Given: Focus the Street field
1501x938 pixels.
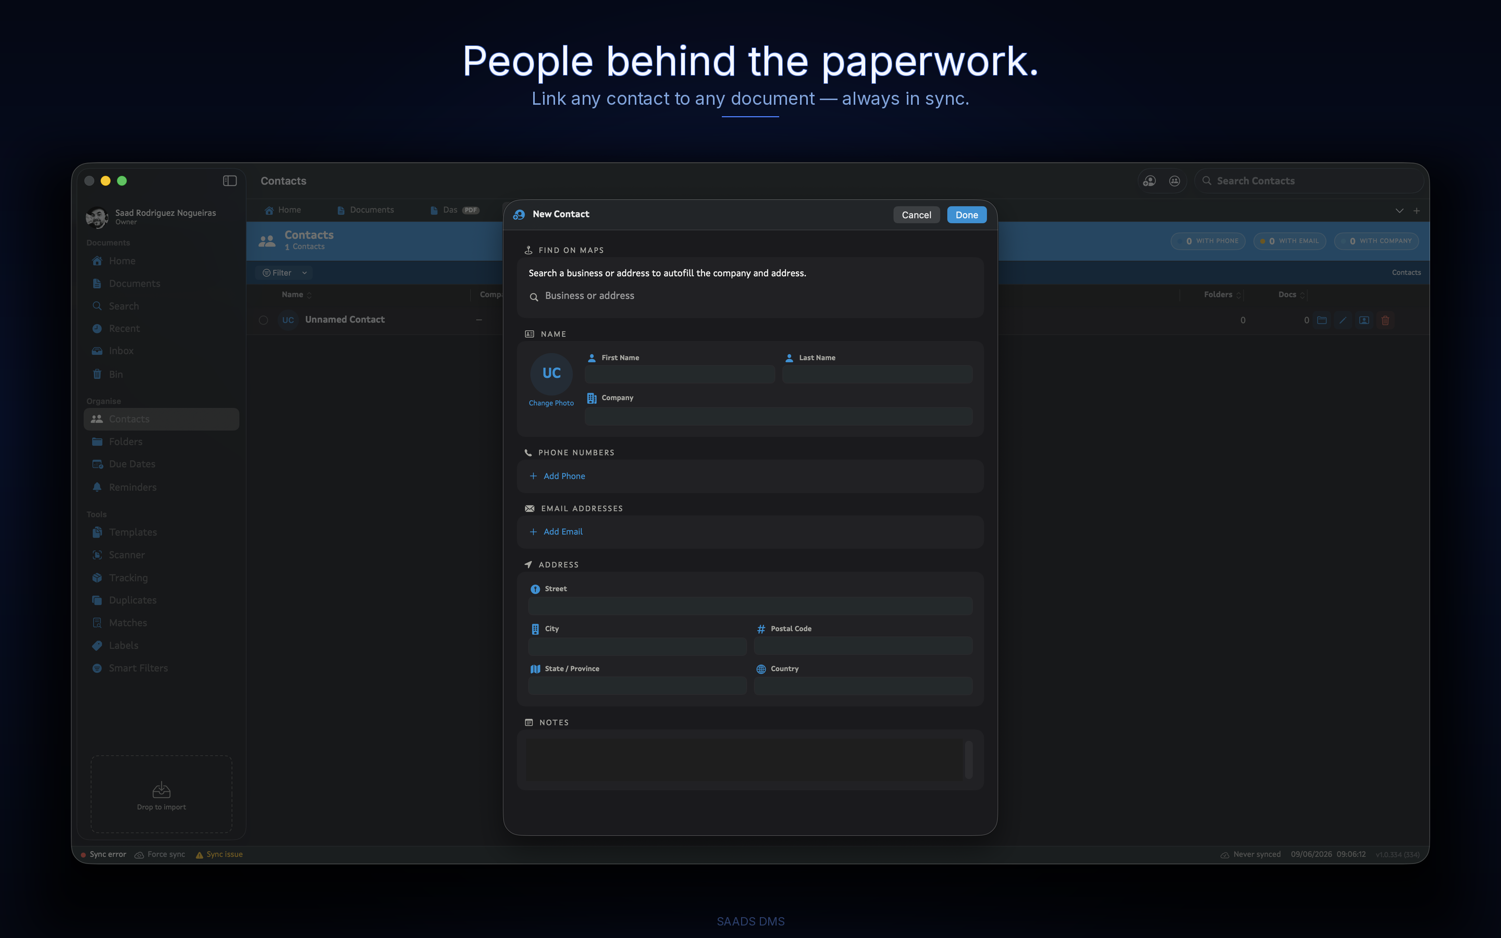Looking at the screenshot, I should tap(750, 606).
